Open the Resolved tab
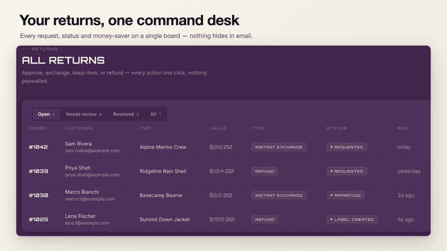The image size is (447, 251). pyautogui.click(x=126, y=114)
